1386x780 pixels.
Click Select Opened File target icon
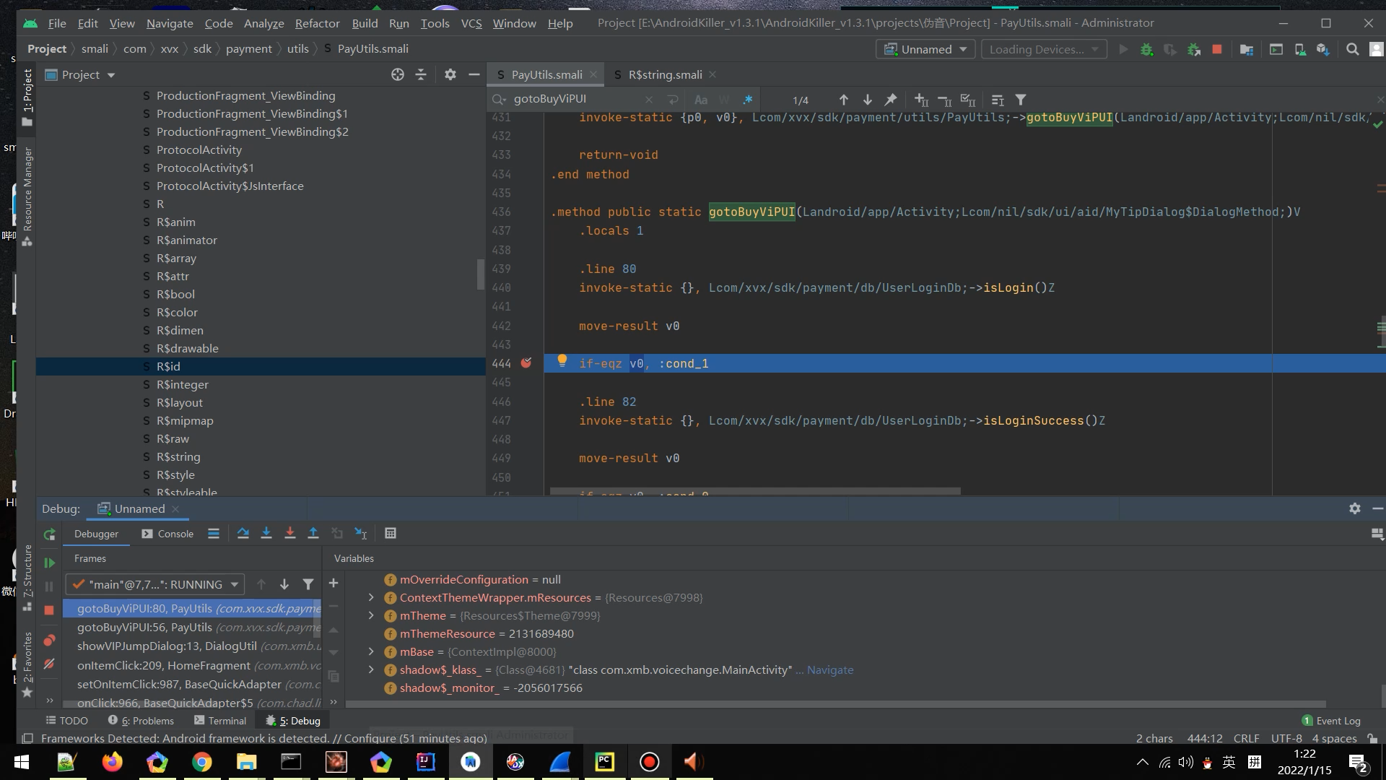(397, 74)
